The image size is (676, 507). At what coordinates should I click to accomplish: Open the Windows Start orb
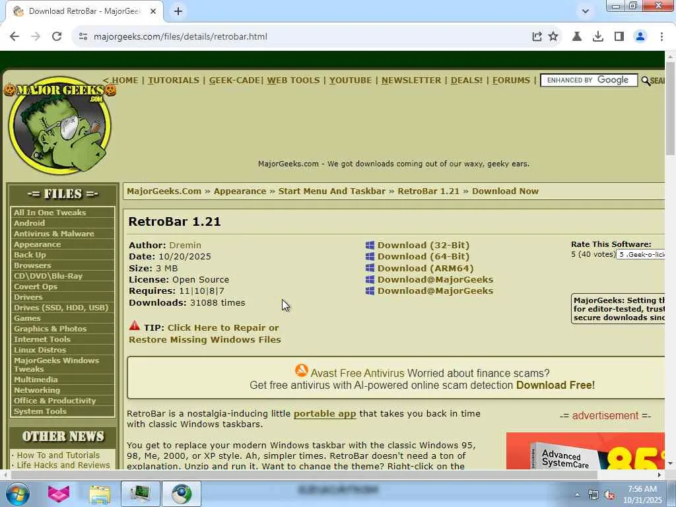click(x=17, y=494)
